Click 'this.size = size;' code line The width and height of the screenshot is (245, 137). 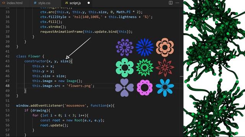[49, 76]
